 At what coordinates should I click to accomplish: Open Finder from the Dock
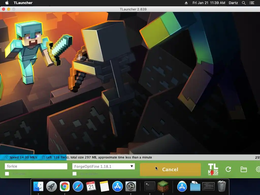pos(38,186)
